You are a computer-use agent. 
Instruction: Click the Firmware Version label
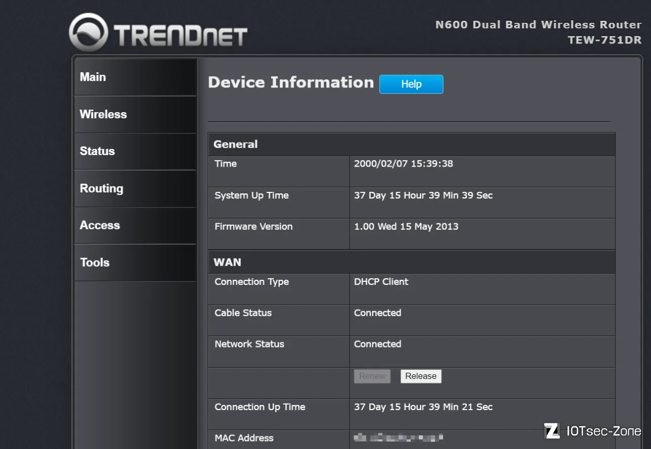click(253, 227)
